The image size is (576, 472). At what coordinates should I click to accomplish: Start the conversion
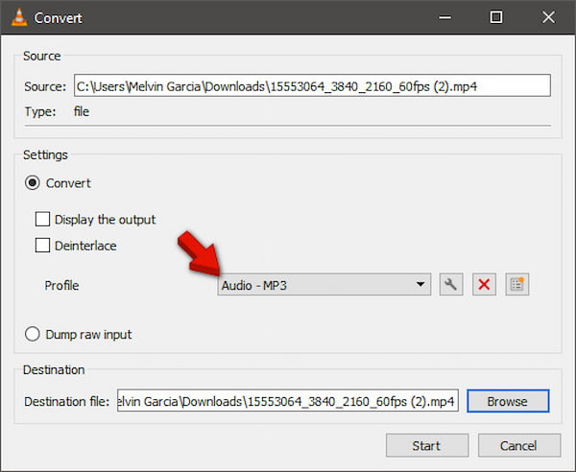[x=427, y=445]
